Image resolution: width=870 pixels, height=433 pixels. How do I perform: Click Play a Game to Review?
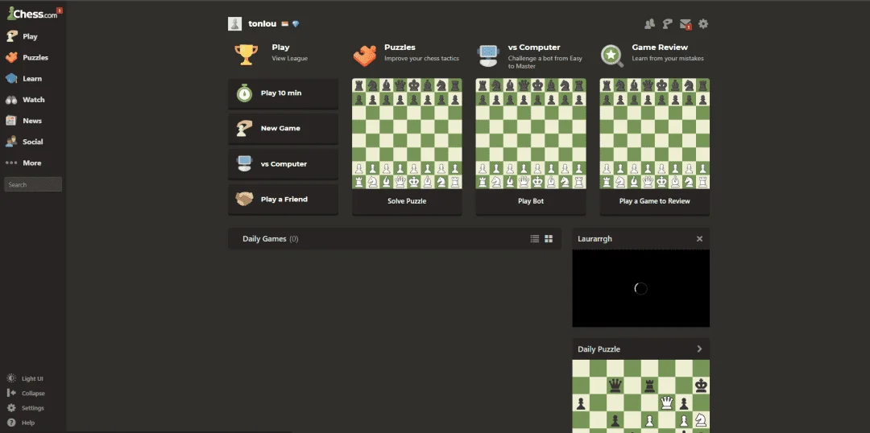pos(655,201)
